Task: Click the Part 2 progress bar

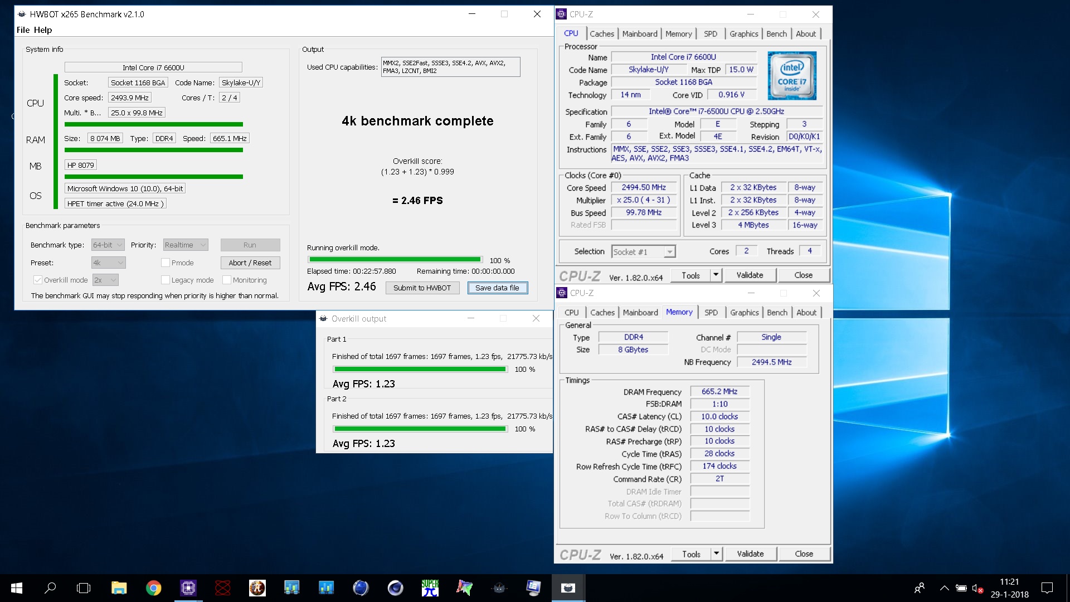Action: tap(420, 429)
